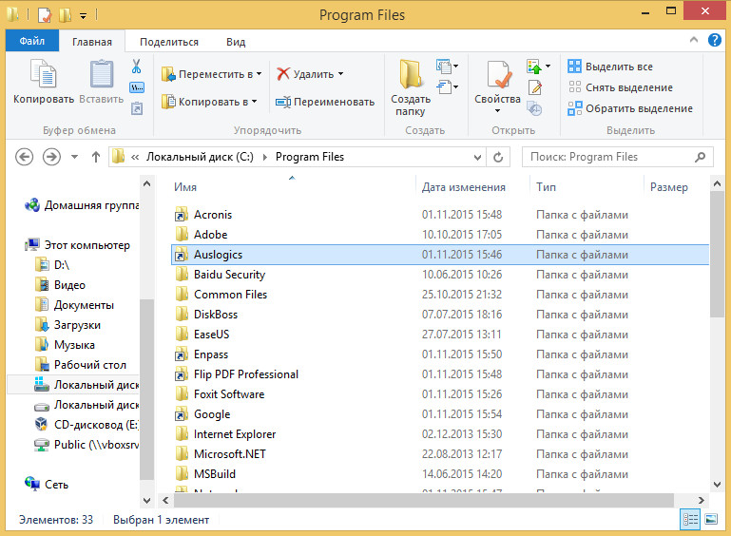Screen dimensions: 731x536
Task: Select the Adobe folder icon
Action: pos(182,235)
